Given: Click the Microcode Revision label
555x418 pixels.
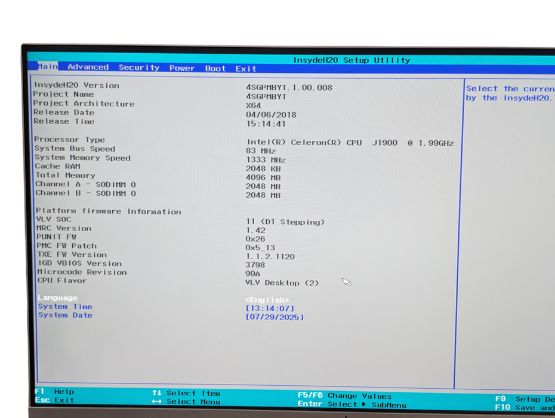Looking at the screenshot, I should [82, 272].
